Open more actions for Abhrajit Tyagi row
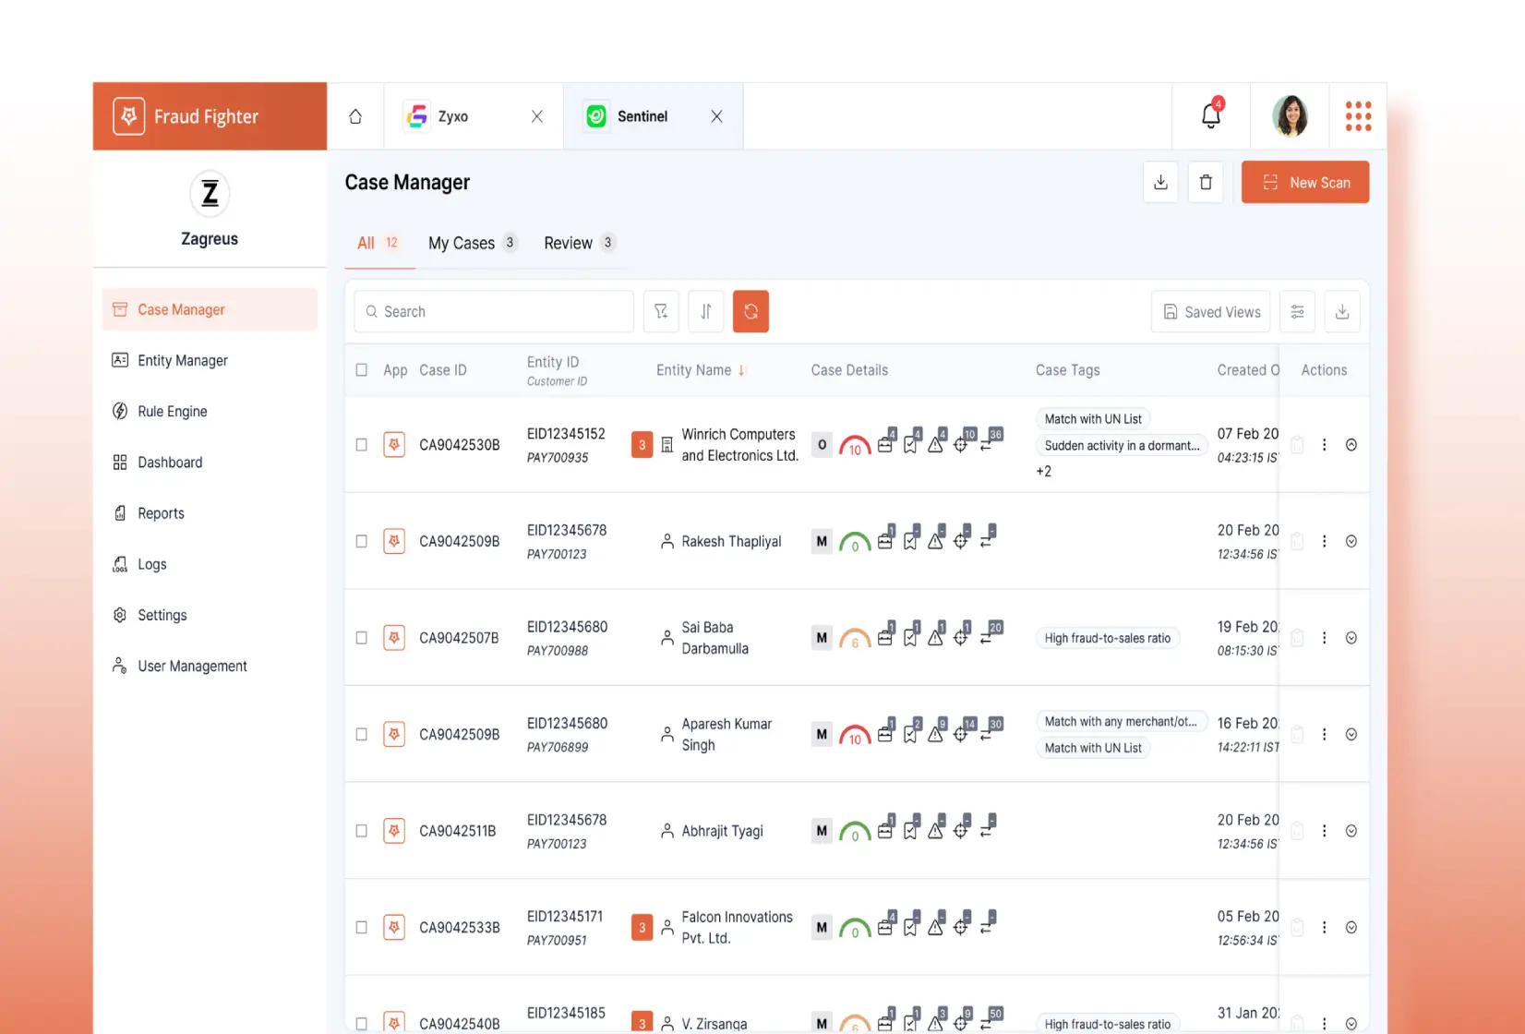The height and width of the screenshot is (1034, 1525). tap(1324, 831)
